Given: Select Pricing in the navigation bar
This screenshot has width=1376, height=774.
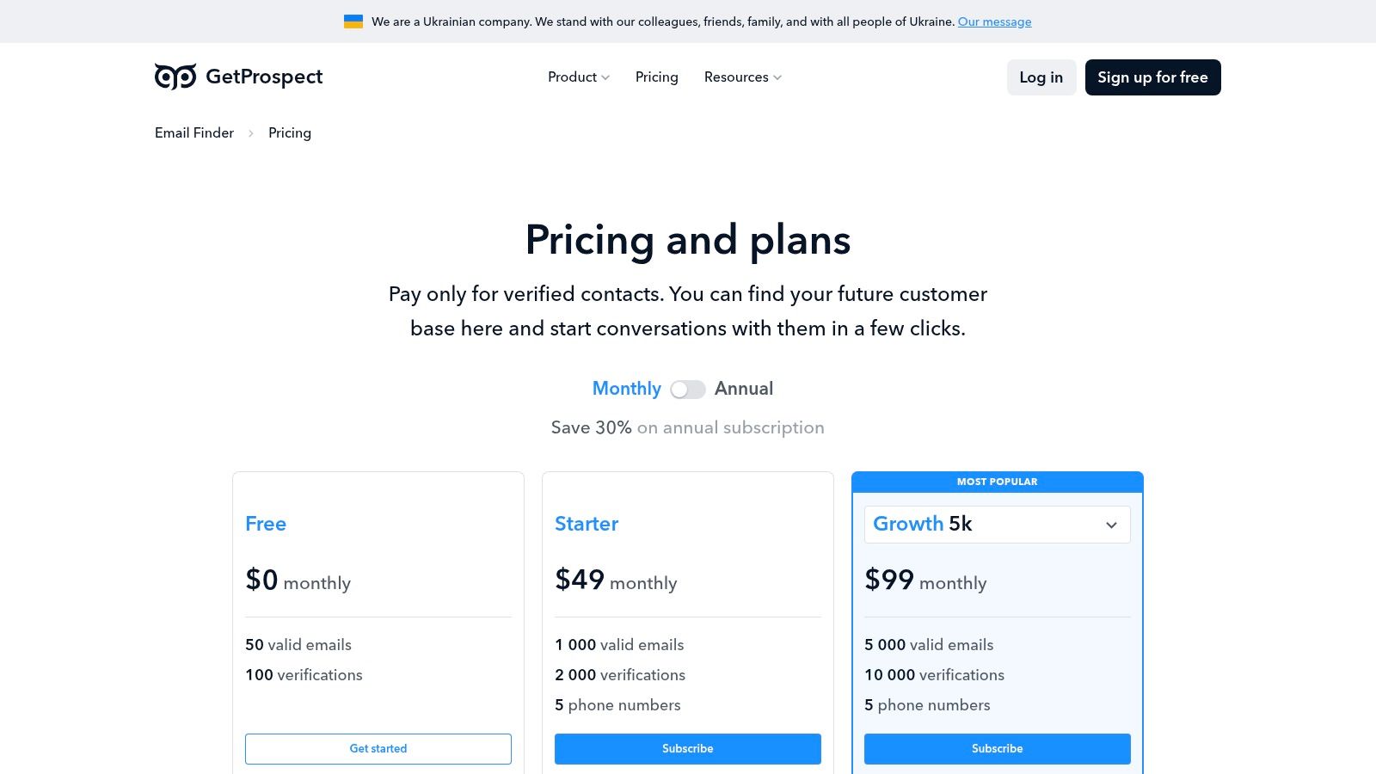Looking at the screenshot, I should (x=656, y=77).
